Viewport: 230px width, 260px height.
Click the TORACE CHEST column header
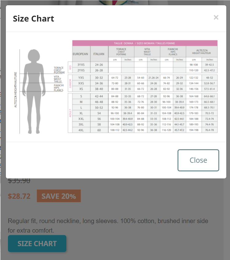121,52
